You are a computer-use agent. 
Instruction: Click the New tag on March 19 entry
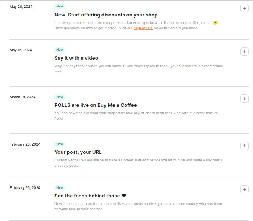(x=60, y=97)
